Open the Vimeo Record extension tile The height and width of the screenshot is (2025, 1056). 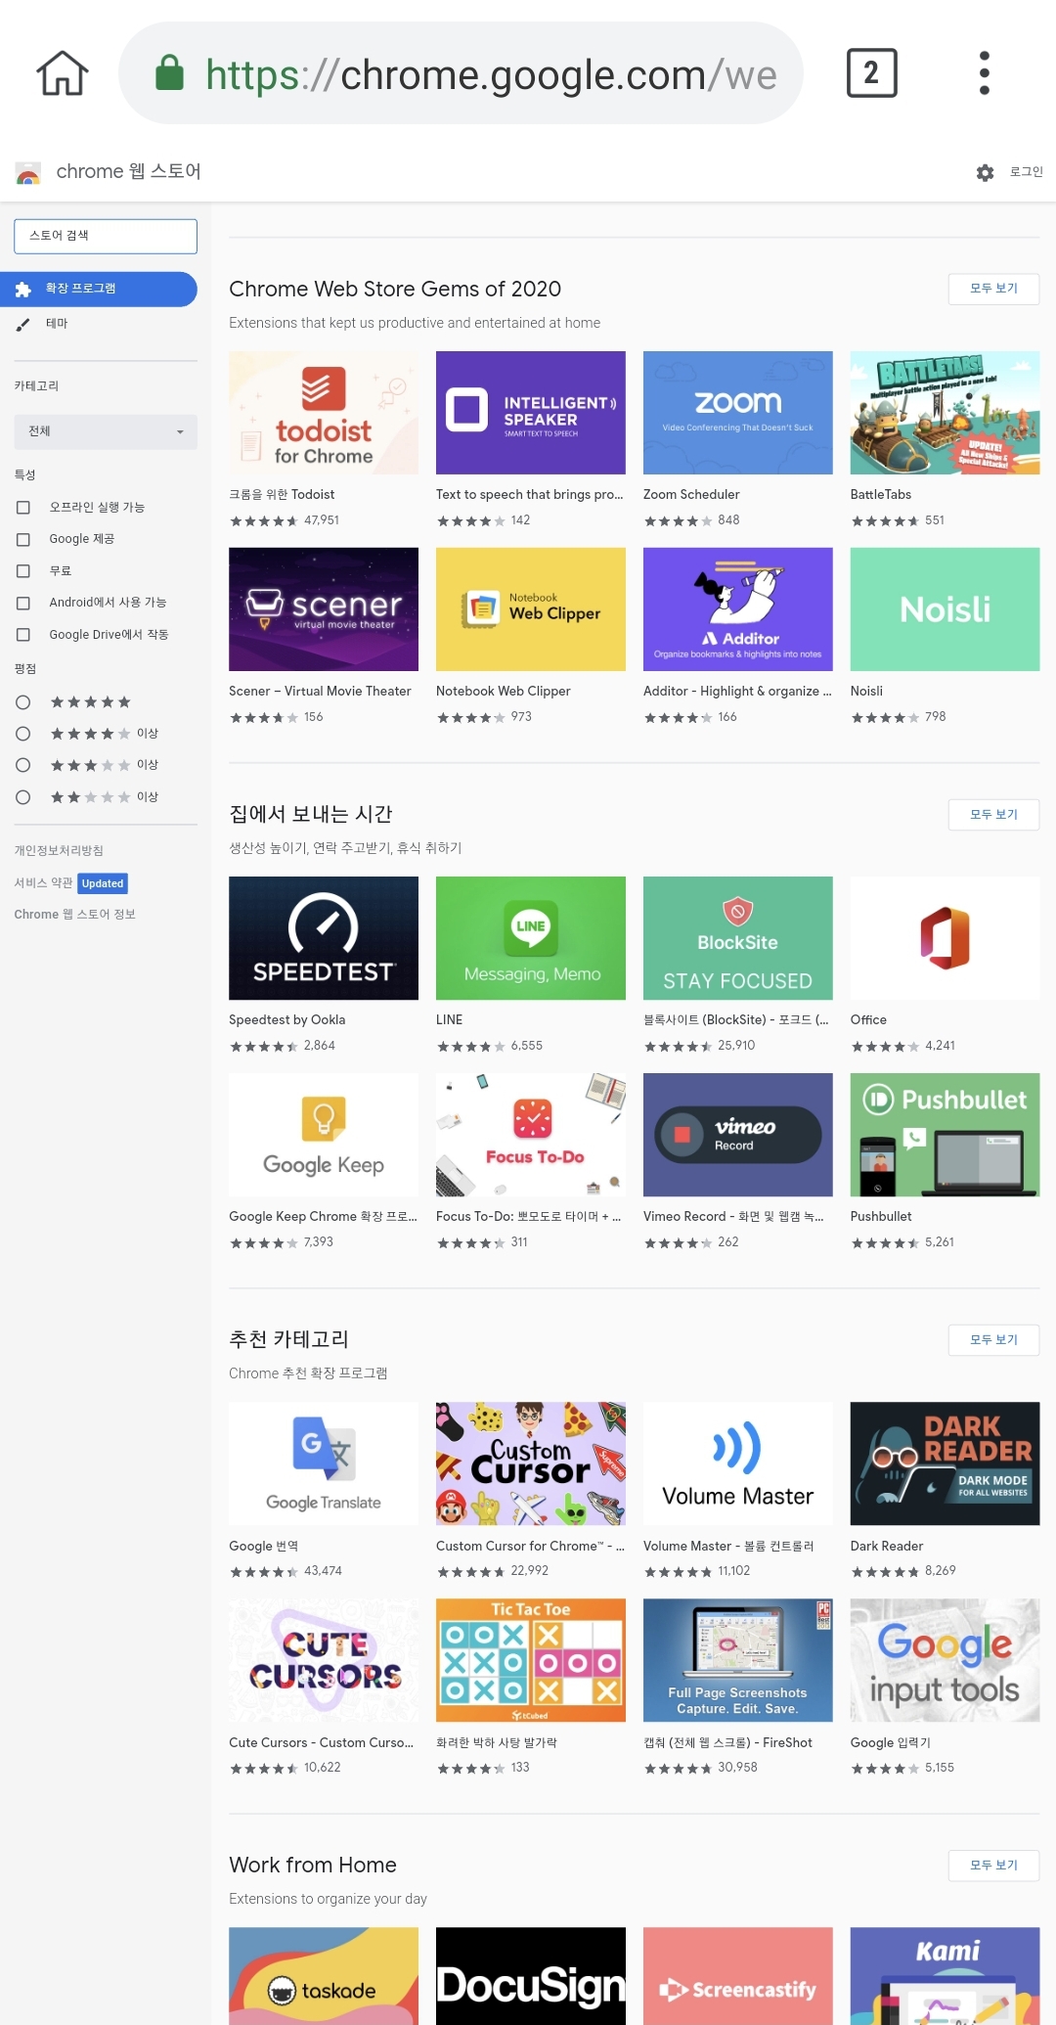(738, 1135)
